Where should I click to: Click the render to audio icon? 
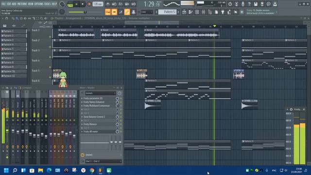click(262, 4)
